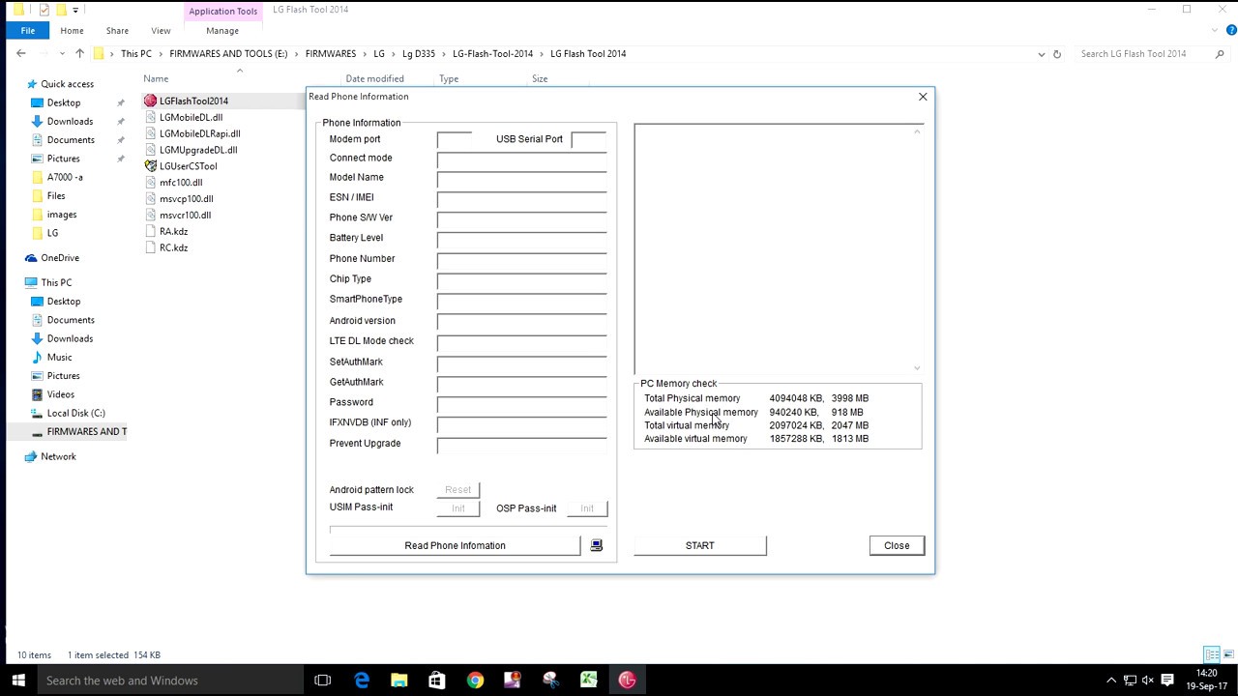Open Excel from the taskbar
The image size is (1238, 696).
pos(588,681)
